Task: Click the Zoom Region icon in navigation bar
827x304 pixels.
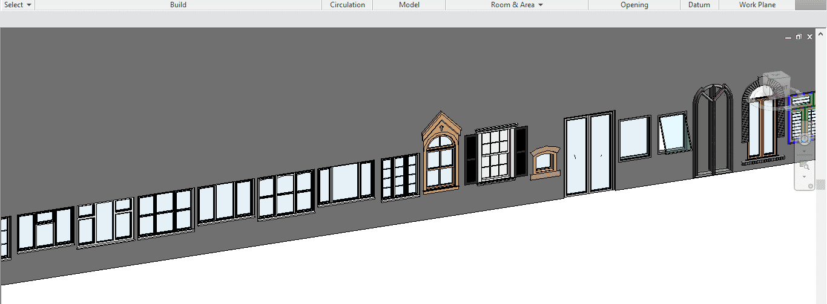Action: tap(804, 164)
